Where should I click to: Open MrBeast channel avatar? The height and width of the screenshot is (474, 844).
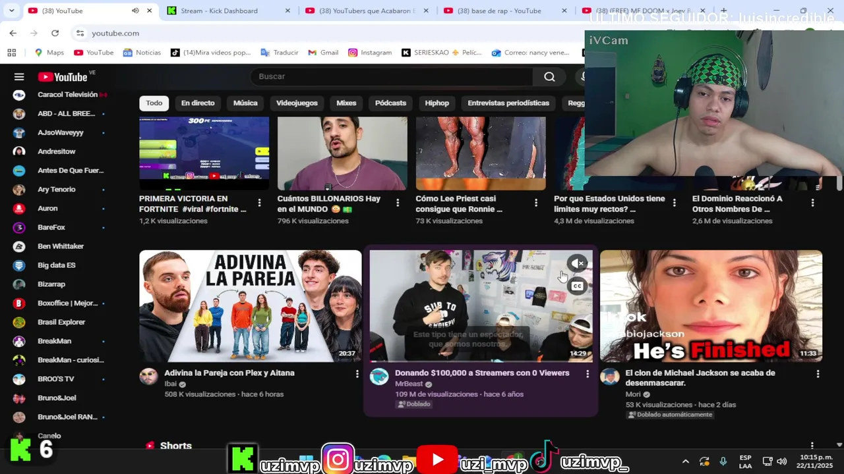click(379, 377)
